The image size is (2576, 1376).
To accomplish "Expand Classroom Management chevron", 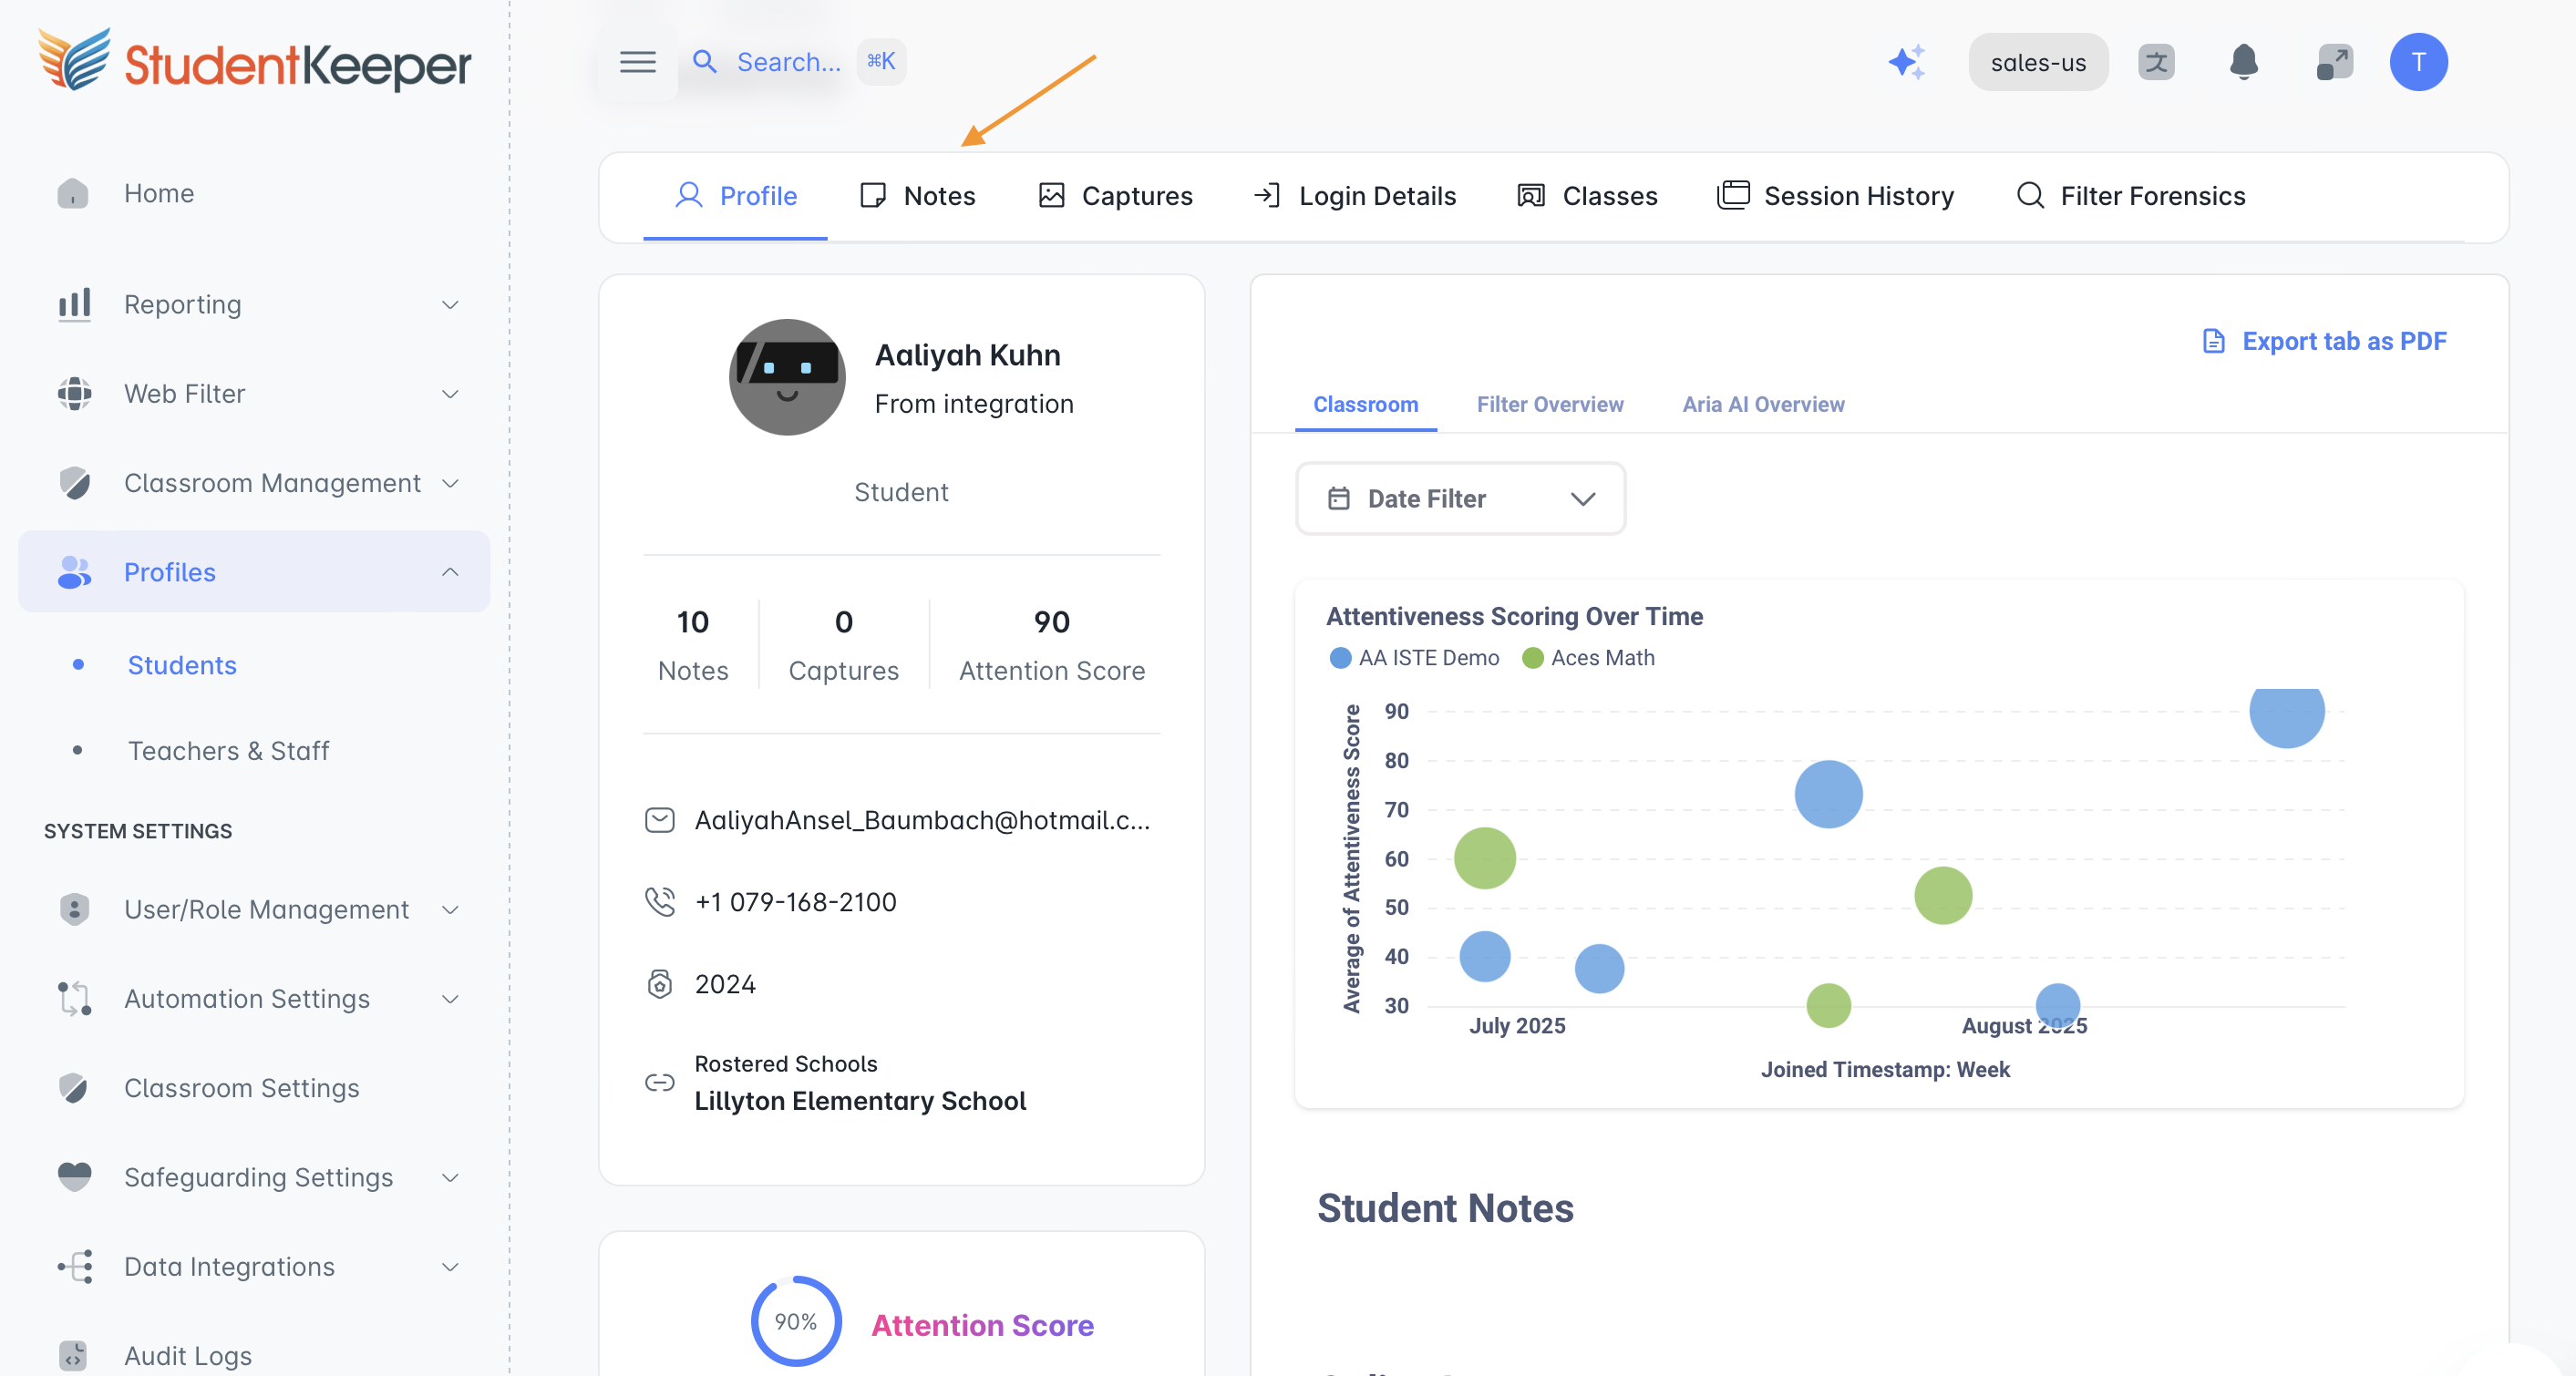I will click(x=450, y=483).
